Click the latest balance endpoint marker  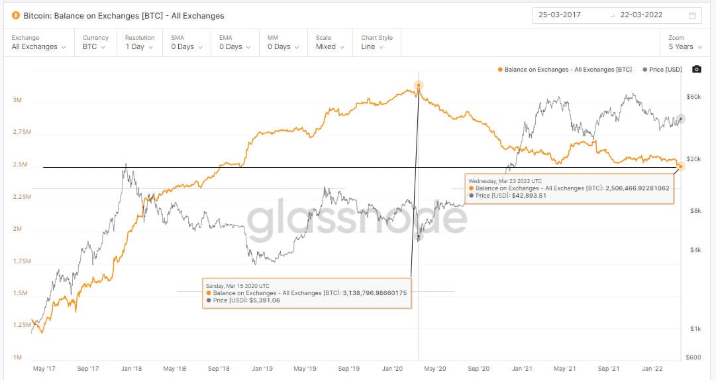tap(682, 166)
